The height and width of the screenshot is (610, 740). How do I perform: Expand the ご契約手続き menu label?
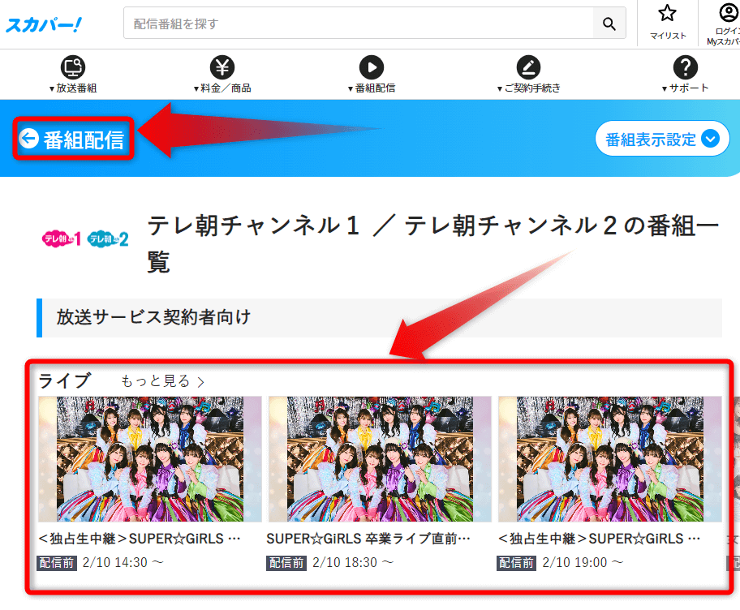tap(528, 88)
